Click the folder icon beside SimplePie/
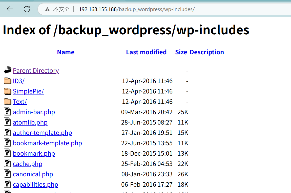This screenshot has width=291, height=193. click(8, 91)
